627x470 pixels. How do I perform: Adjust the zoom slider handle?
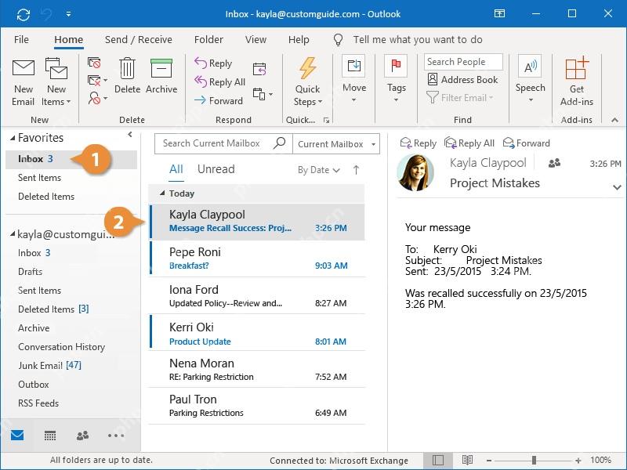tap(534, 461)
